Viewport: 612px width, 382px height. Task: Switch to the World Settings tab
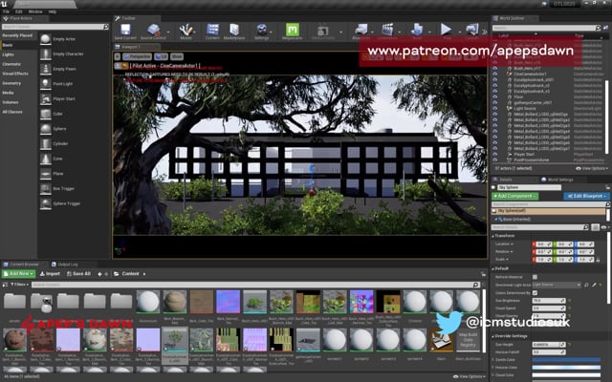[x=557, y=180]
